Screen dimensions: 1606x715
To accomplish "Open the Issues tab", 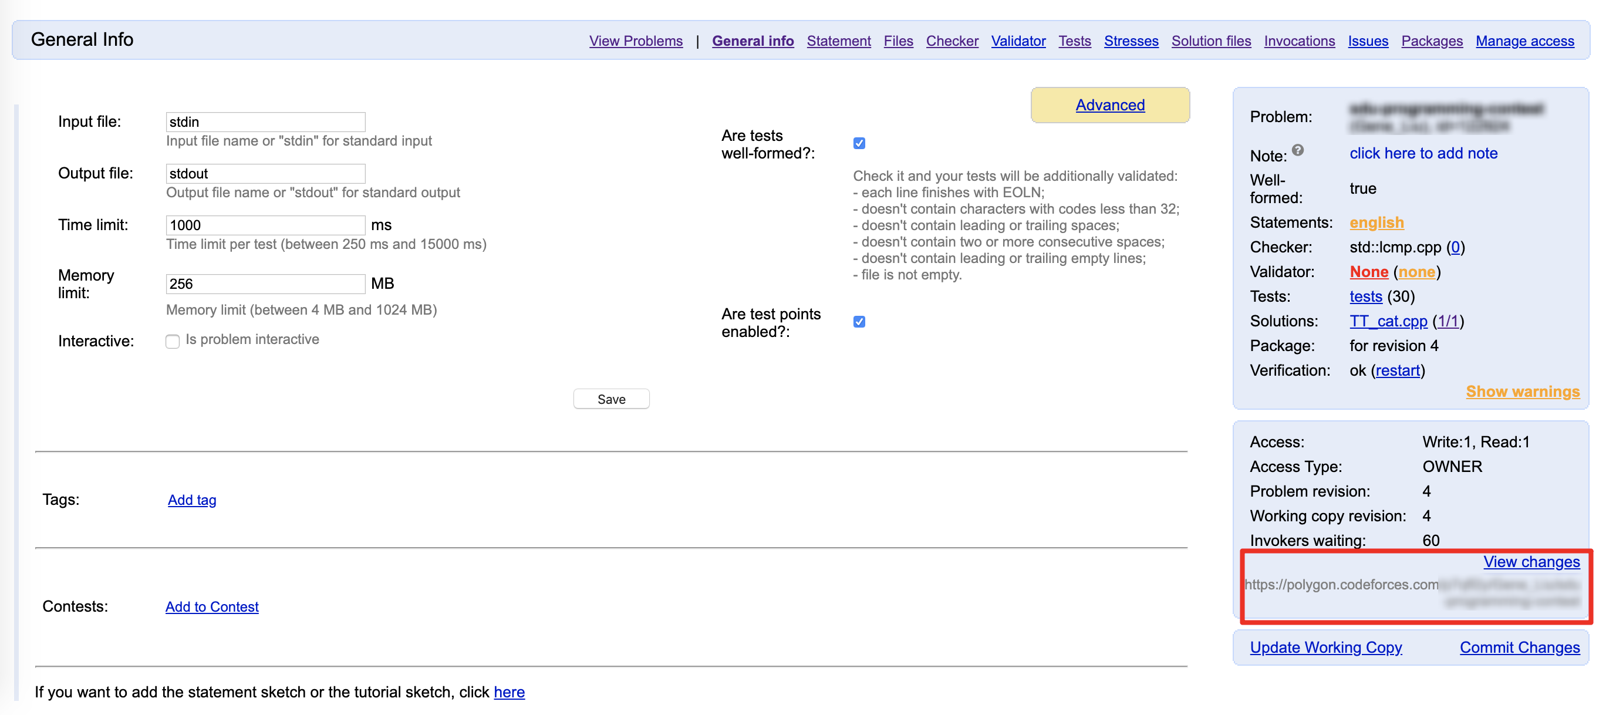I will tap(1368, 41).
